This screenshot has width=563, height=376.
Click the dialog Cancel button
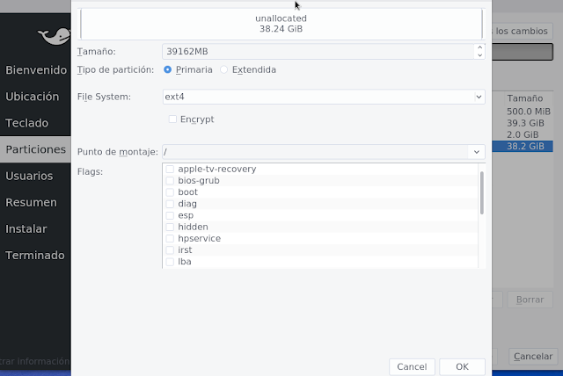pos(412,366)
